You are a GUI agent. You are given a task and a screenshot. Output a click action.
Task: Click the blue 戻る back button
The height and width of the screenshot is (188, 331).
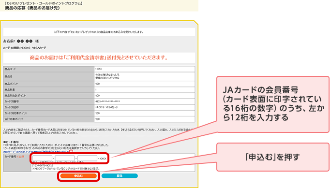click(120, 176)
